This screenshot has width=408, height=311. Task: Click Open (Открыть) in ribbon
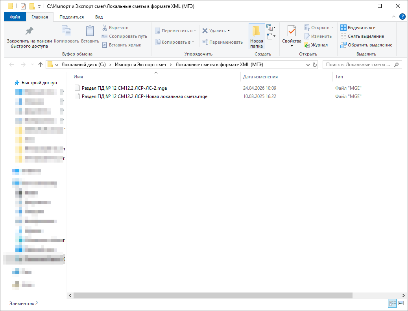(x=319, y=28)
